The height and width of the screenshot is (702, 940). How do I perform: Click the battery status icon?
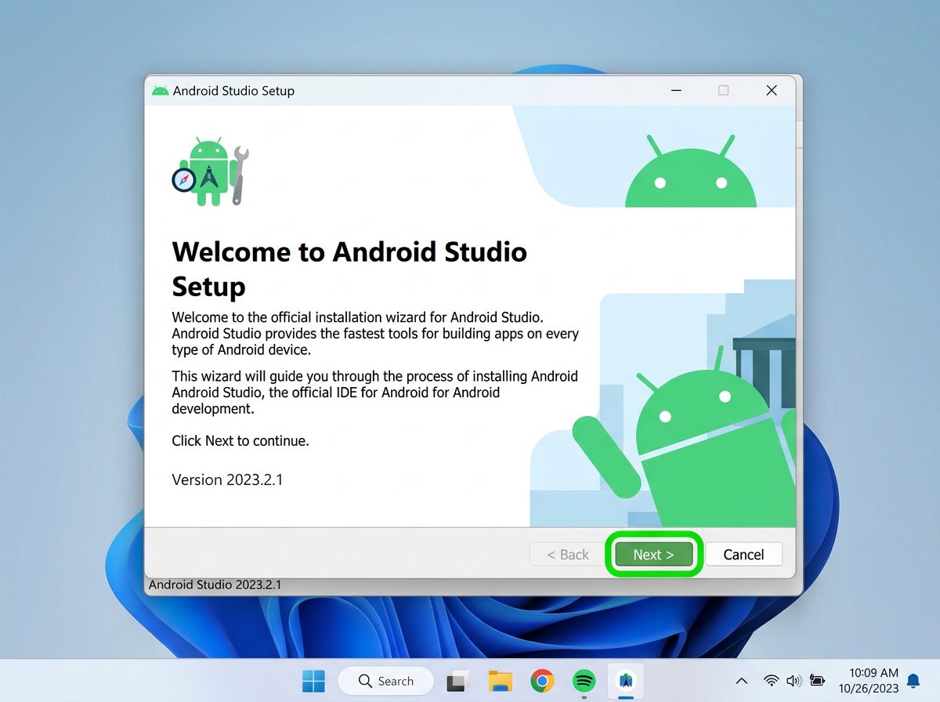pos(817,681)
